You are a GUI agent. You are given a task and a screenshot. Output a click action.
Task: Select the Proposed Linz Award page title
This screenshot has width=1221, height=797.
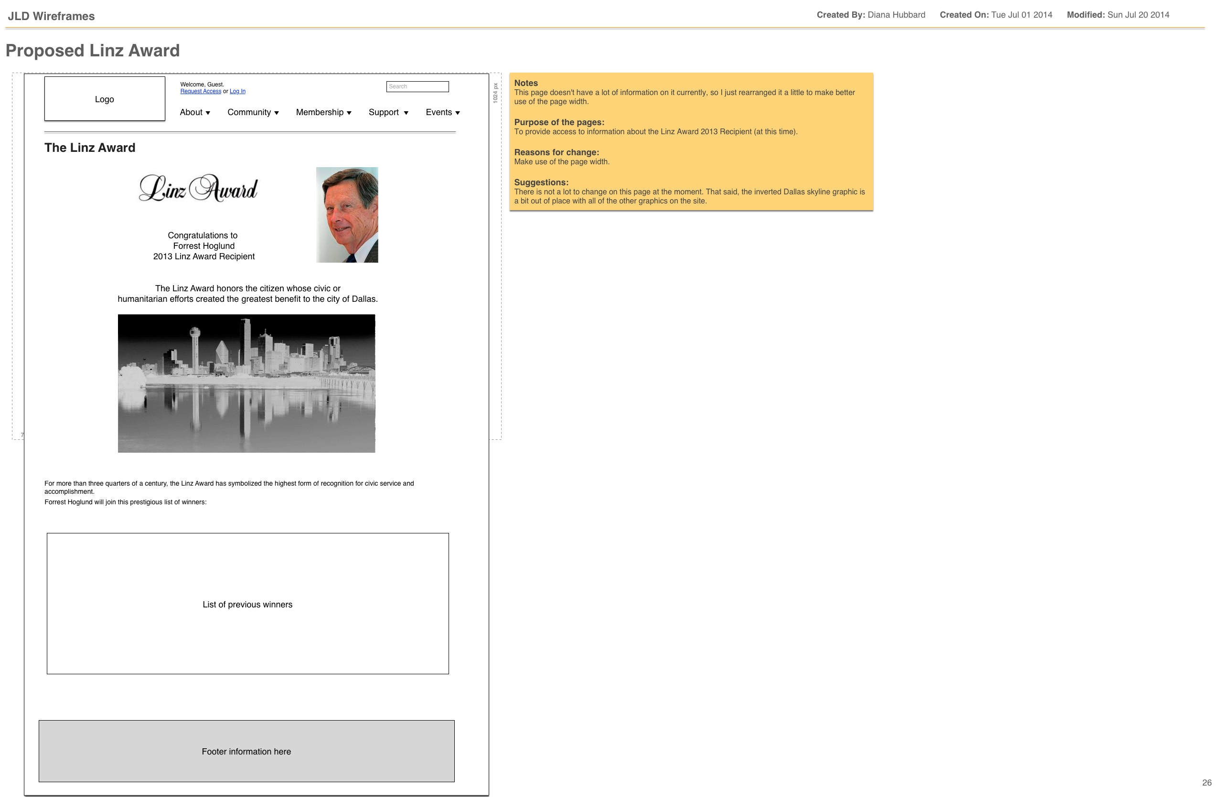(x=93, y=50)
